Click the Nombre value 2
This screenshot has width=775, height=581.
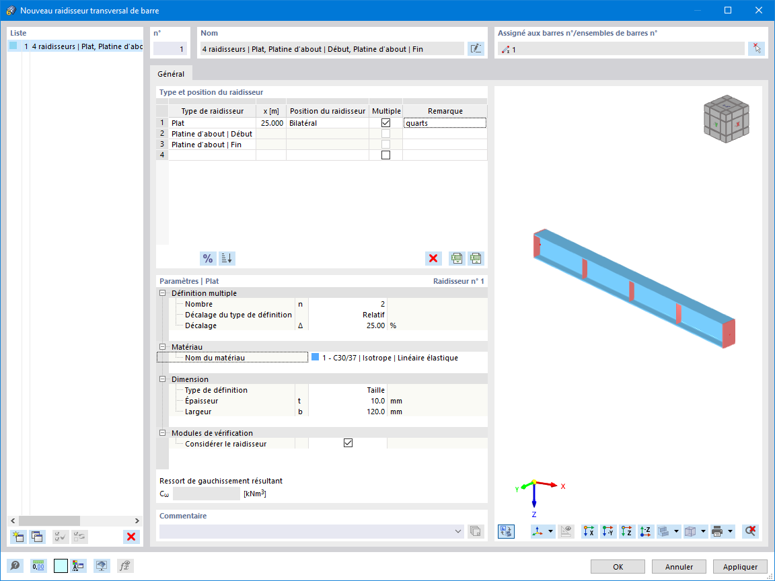point(348,304)
